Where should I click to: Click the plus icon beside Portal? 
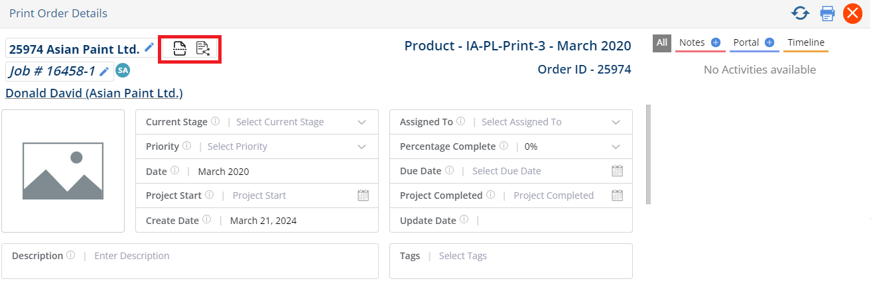(x=770, y=42)
